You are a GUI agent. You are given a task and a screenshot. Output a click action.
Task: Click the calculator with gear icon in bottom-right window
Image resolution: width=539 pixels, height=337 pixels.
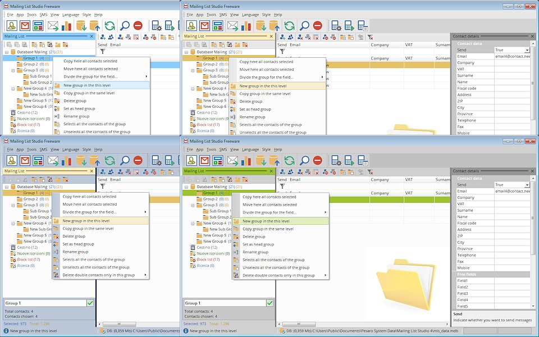pyautogui.click(x=336, y=161)
